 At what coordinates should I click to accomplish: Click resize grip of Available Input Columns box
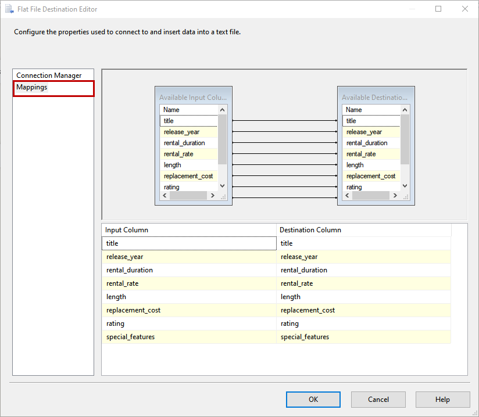pyautogui.click(x=223, y=196)
